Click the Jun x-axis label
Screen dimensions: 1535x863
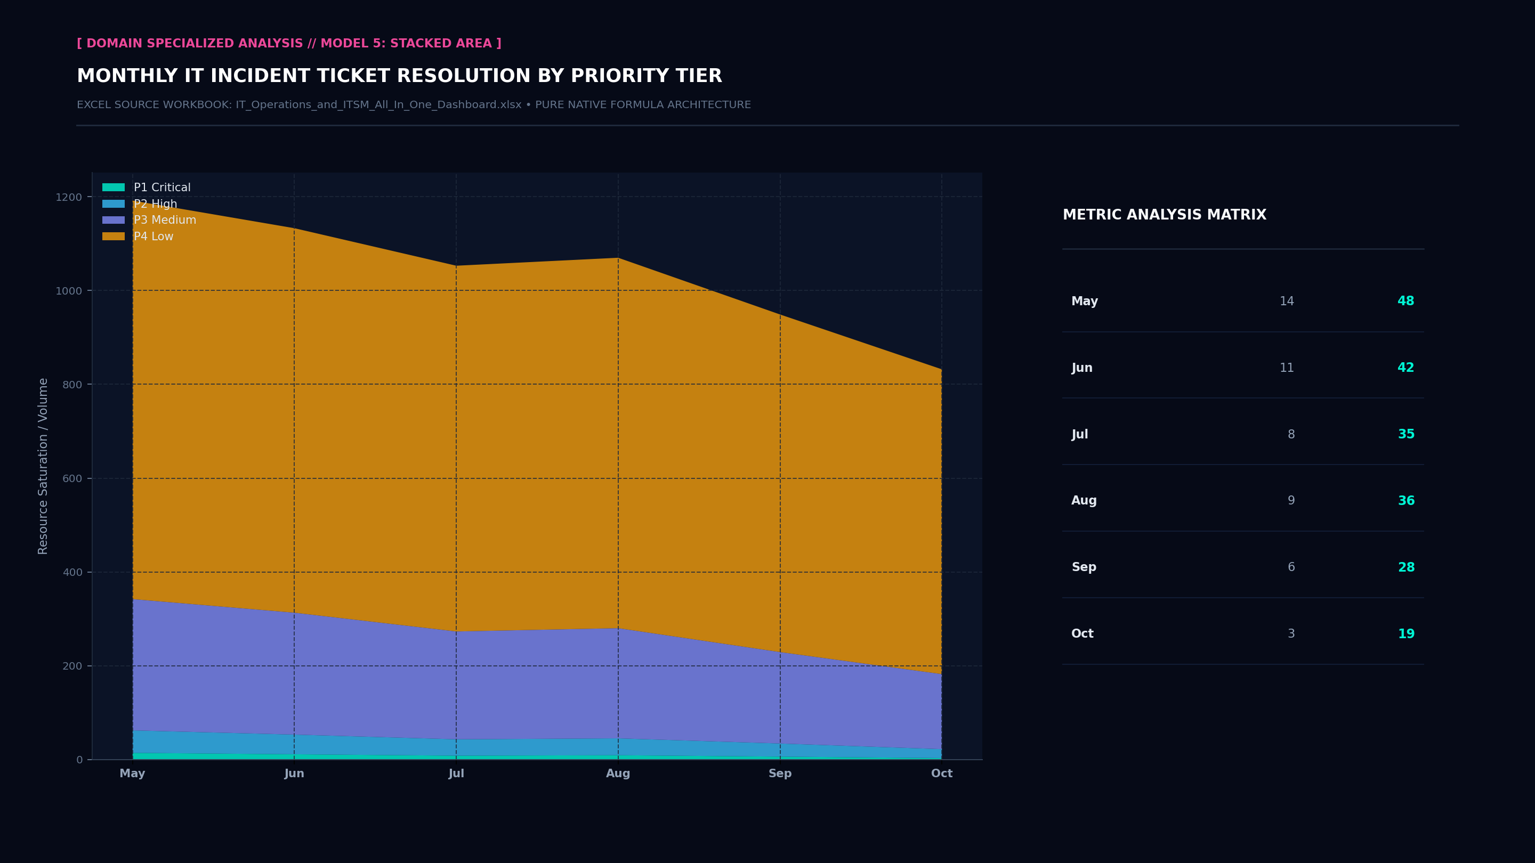click(294, 774)
